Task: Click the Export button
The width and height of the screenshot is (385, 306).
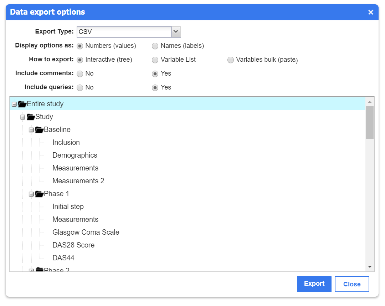Action: [314, 284]
